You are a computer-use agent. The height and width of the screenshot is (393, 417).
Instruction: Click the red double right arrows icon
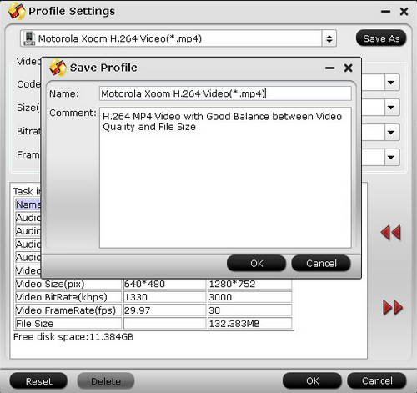393,307
